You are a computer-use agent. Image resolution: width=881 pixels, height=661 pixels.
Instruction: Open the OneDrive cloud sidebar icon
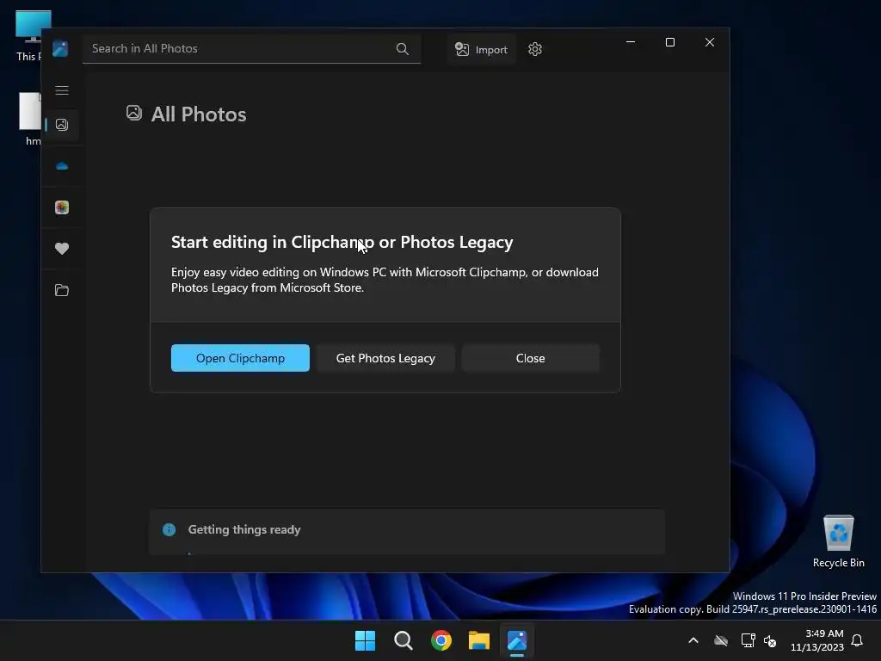coord(62,166)
